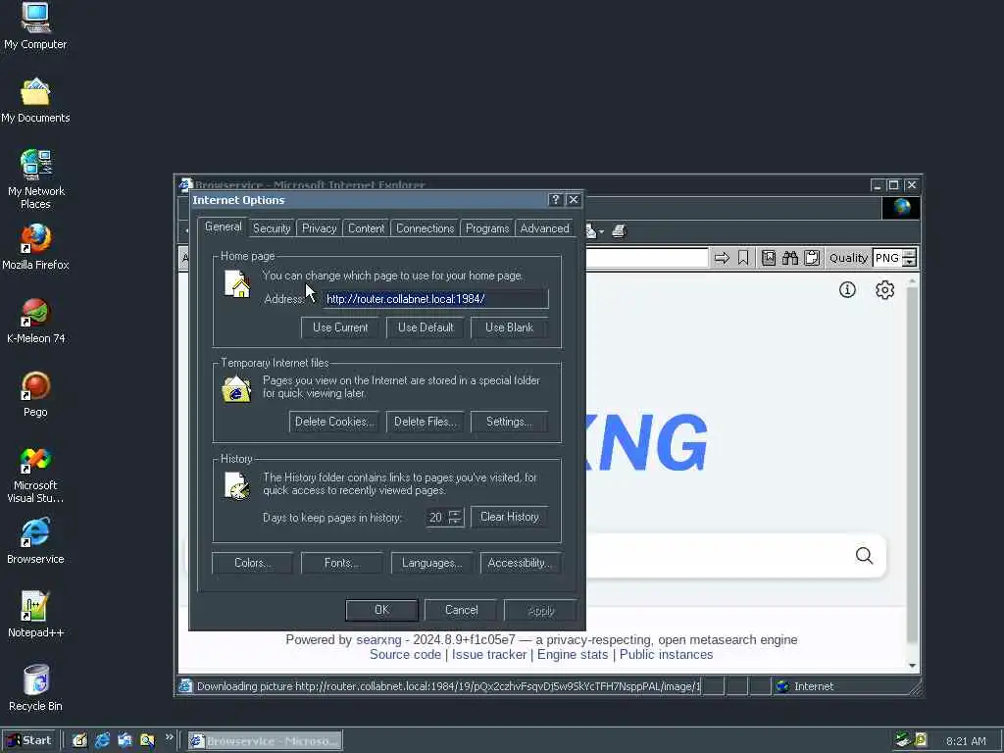This screenshot has height=753, width=1004.
Task: Click the bookmark icon in Browservice toolbar
Action: click(x=743, y=258)
